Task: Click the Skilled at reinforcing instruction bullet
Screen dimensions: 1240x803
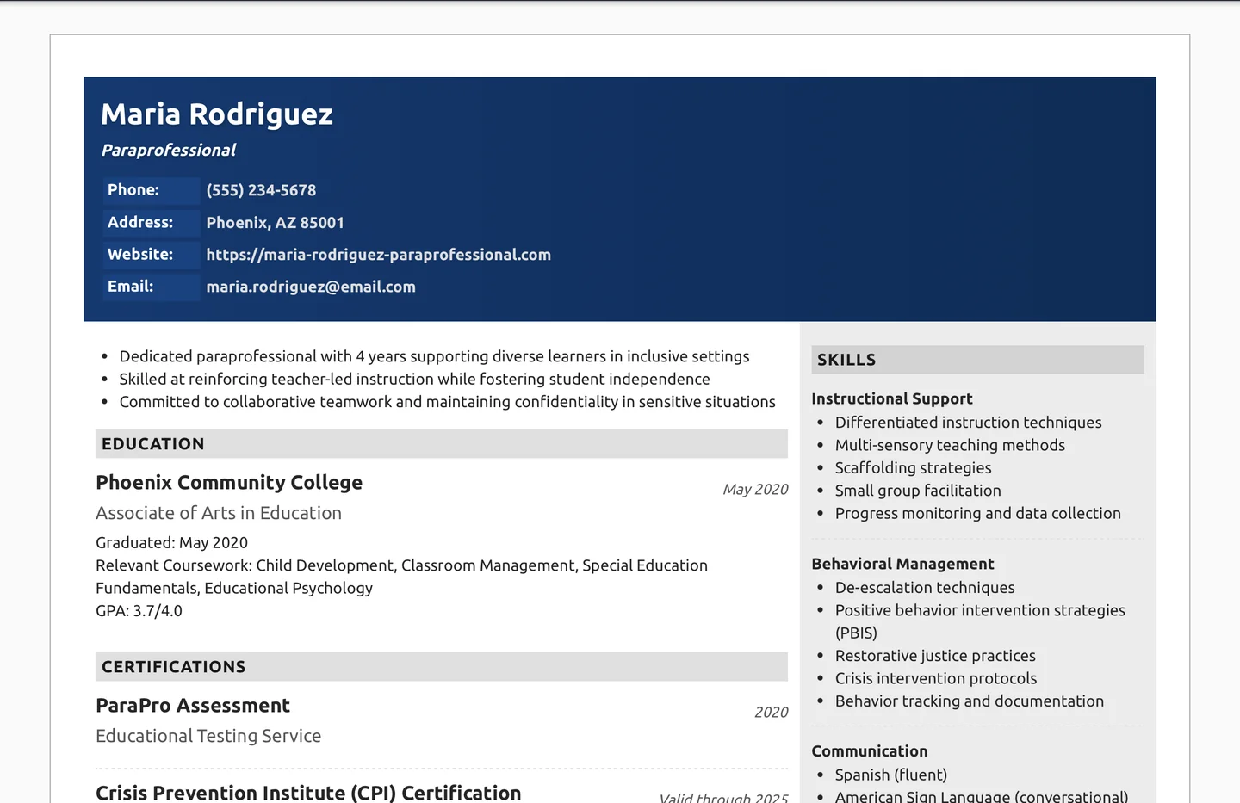Action: tap(414, 379)
